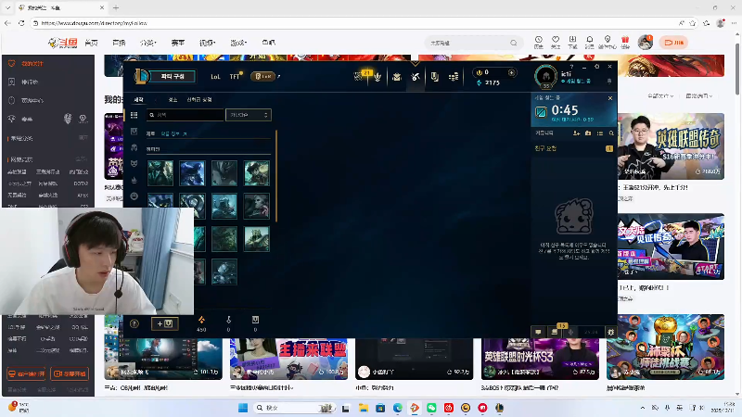Viewport: 742px width, 417px height.
Task: Click the chest filter icon in client sidebar
Action: [x=134, y=131]
